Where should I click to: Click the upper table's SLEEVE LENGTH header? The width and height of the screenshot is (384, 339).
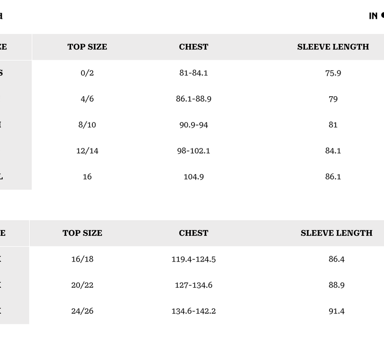(x=333, y=47)
